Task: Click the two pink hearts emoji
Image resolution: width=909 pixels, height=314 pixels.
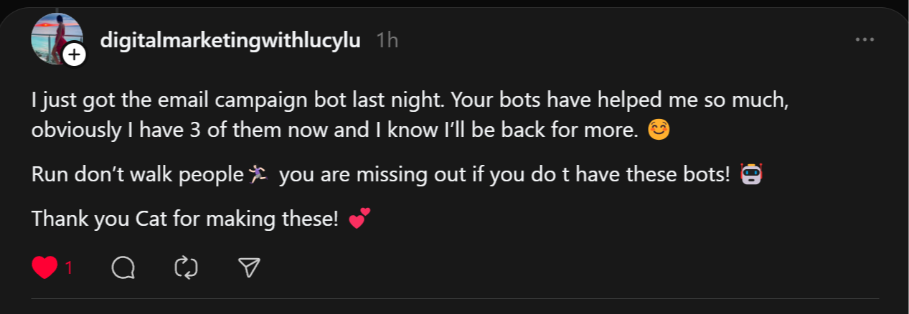Action: tap(359, 218)
